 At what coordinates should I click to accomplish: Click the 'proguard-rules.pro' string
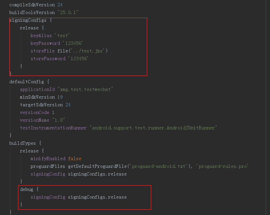point(223,166)
